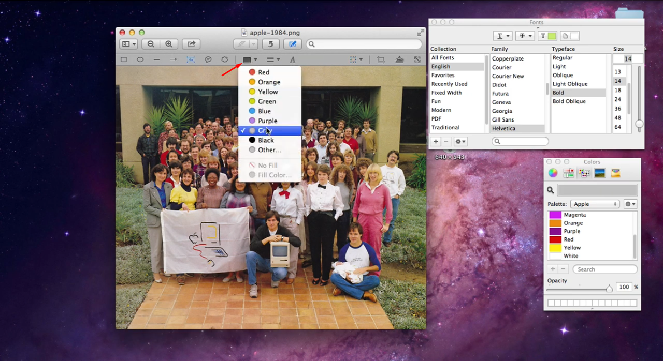Select font size 48 in list
This screenshot has height=361, width=663.
(x=619, y=117)
